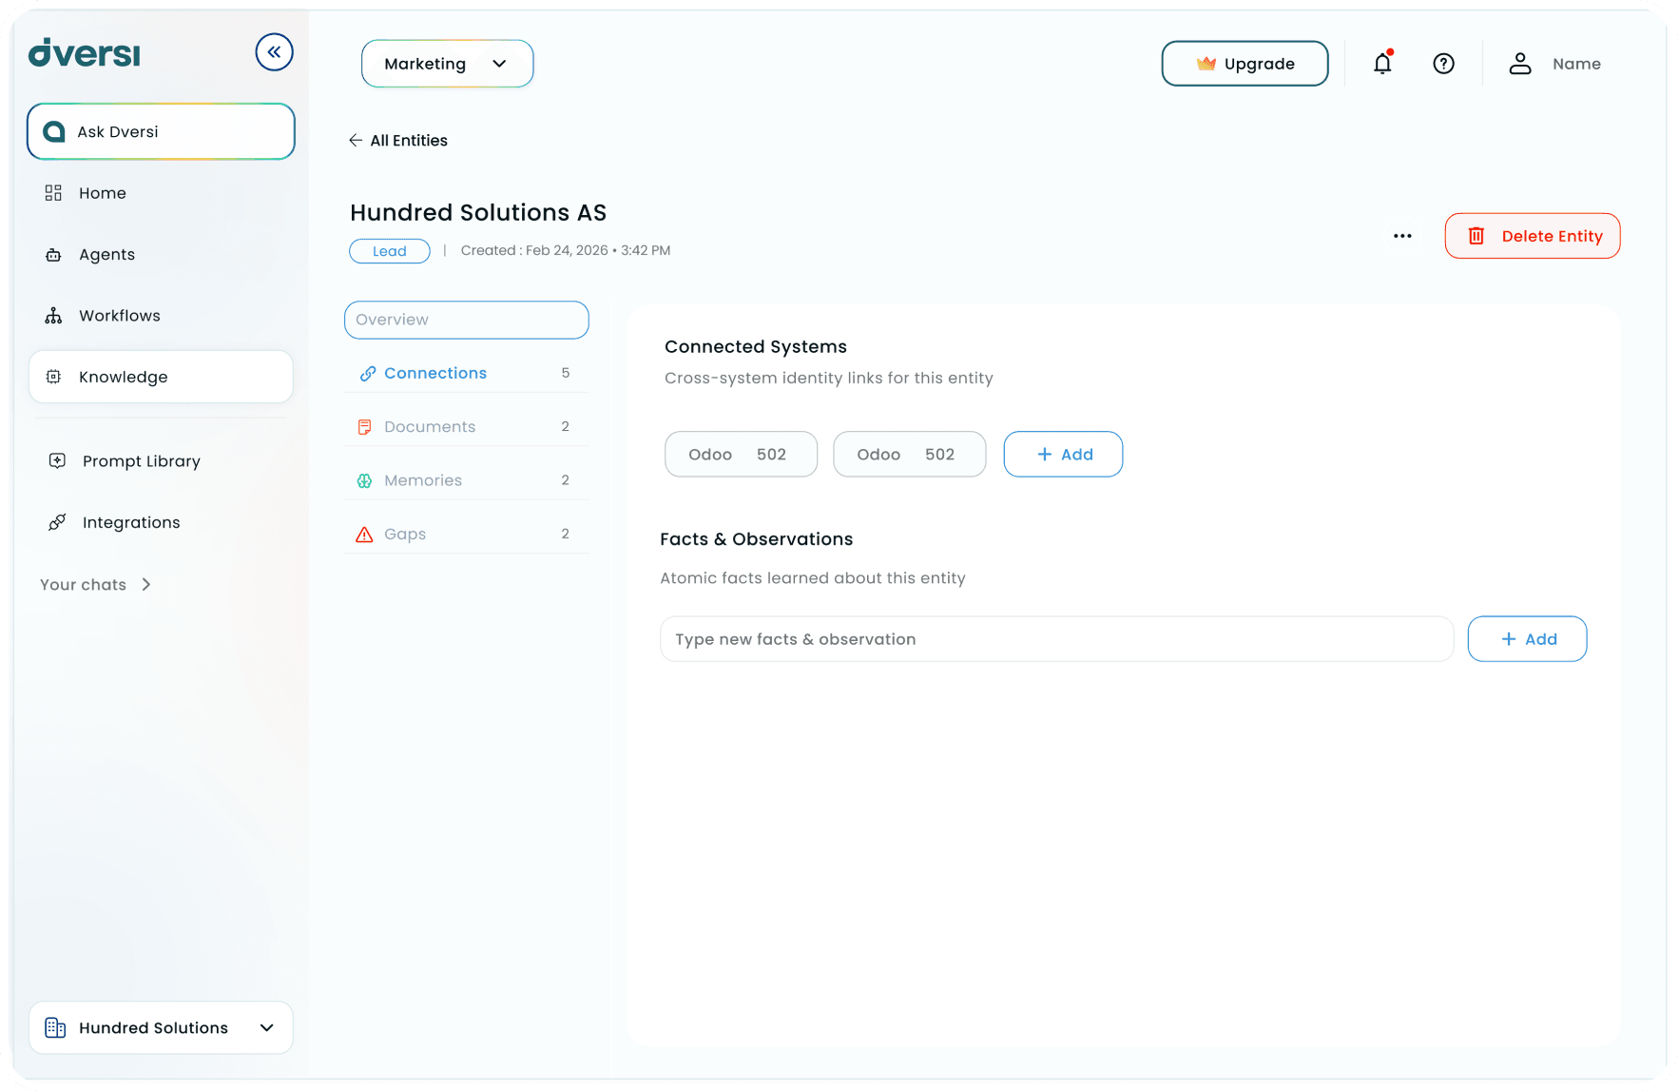Screen dimensions: 1679x1092
Task: Click the Knowledge chip icon
Action: pos(53,377)
